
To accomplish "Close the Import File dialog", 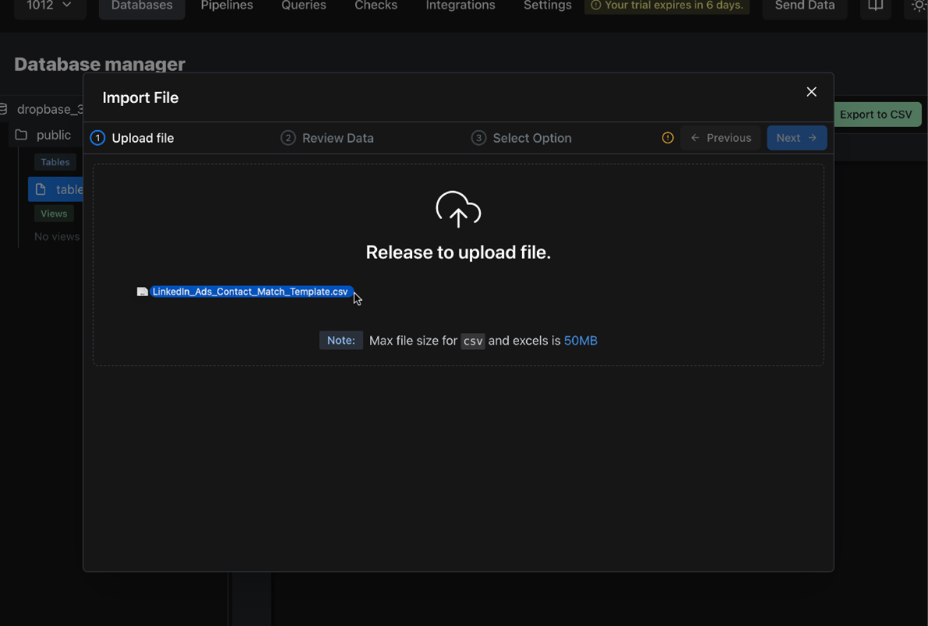I will [x=812, y=92].
